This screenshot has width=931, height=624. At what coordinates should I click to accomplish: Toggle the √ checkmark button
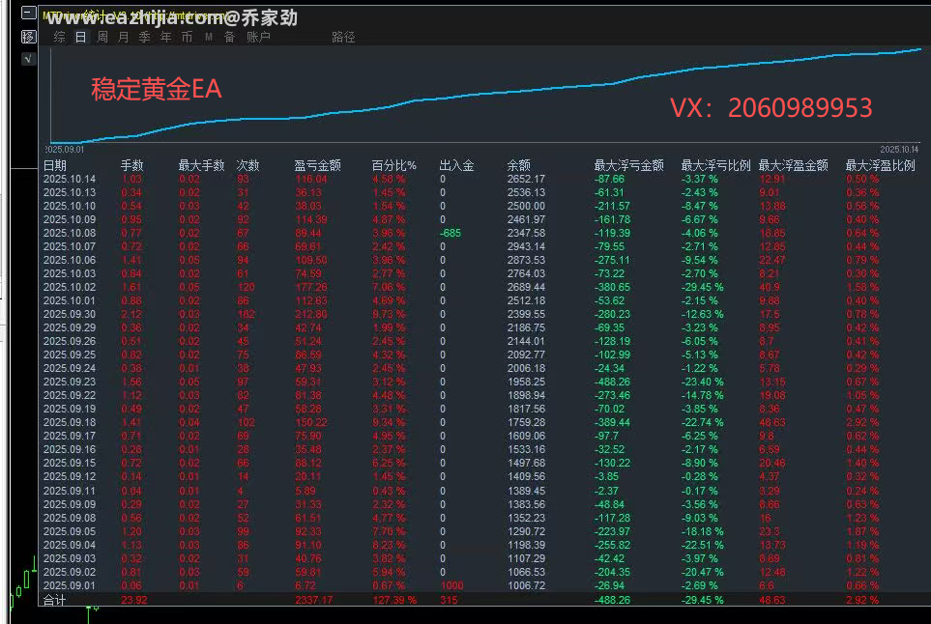[x=28, y=59]
